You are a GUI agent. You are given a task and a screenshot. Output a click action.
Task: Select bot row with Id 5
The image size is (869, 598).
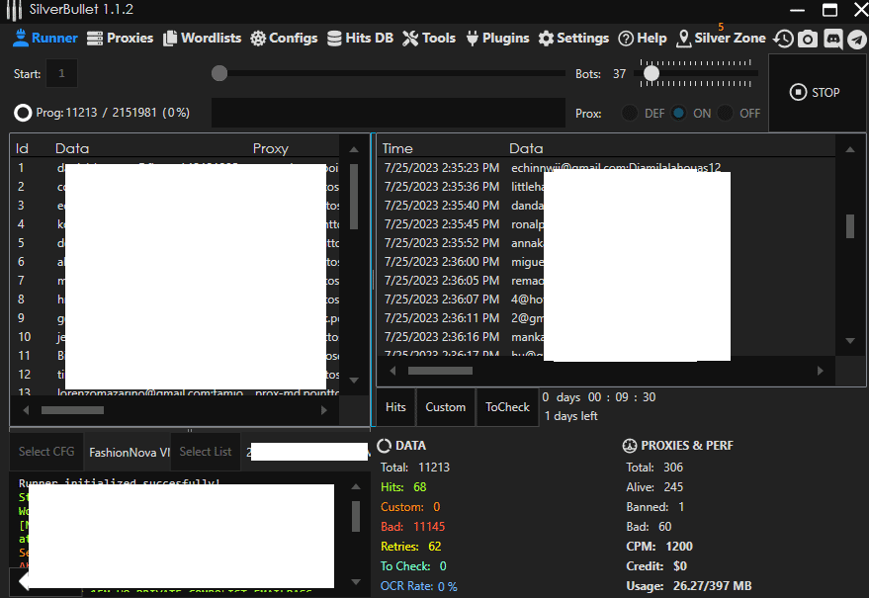coord(176,243)
